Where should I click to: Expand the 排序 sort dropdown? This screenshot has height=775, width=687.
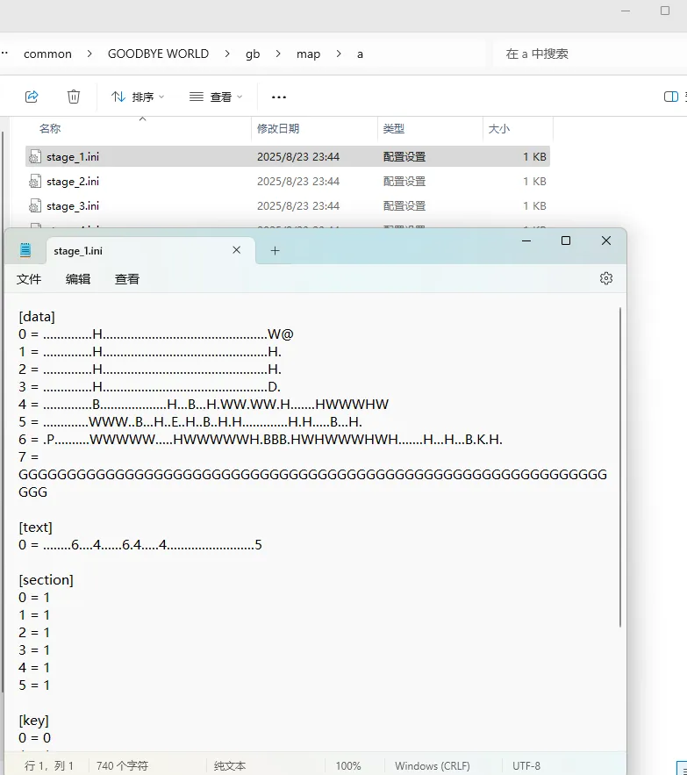[x=138, y=97]
